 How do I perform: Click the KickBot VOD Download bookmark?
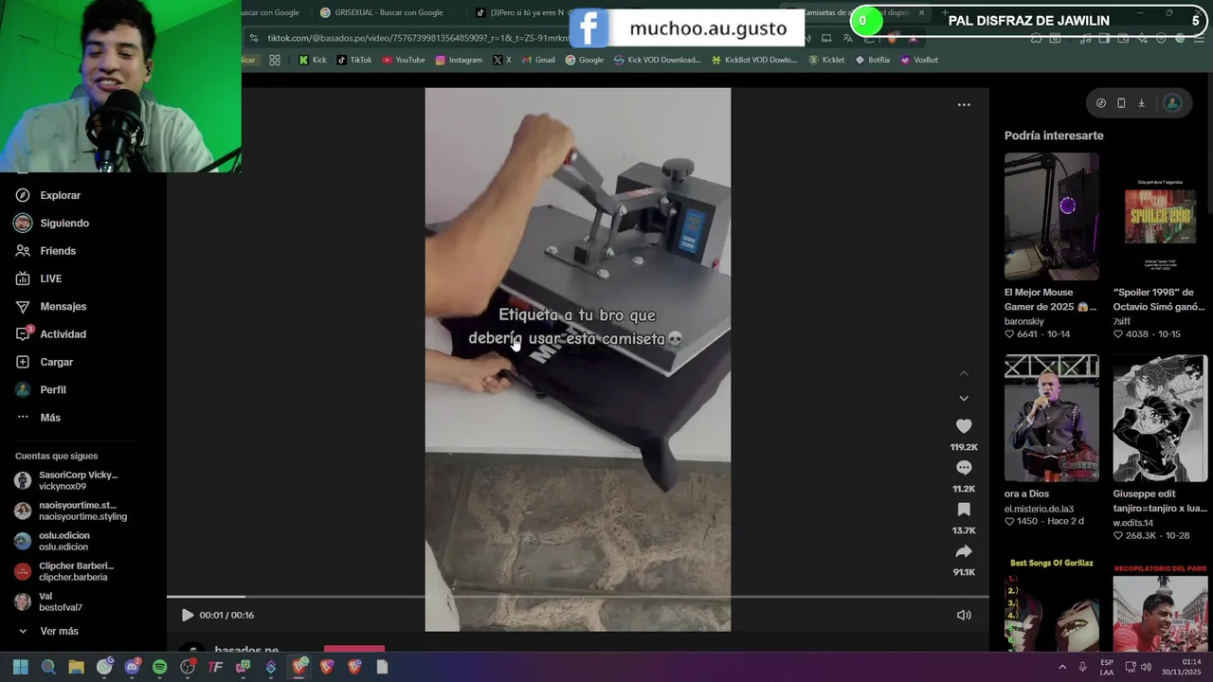click(x=753, y=60)
